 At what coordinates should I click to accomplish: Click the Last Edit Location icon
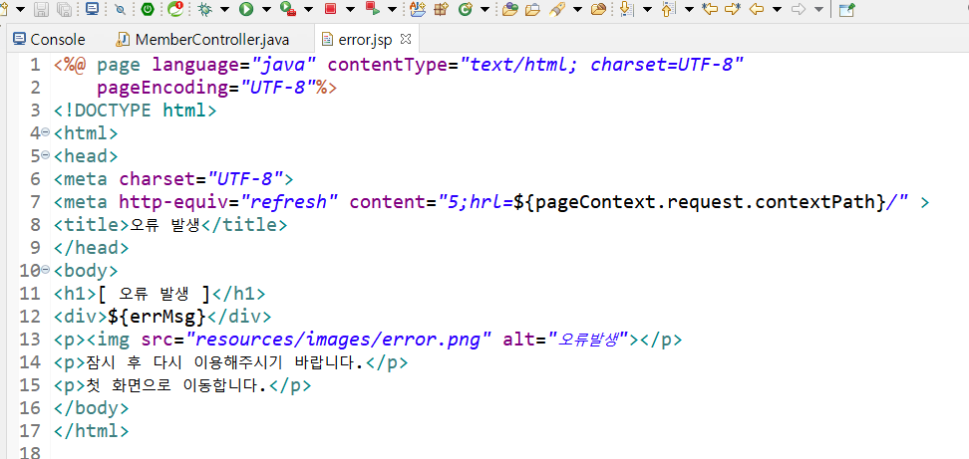pos(710,9)
